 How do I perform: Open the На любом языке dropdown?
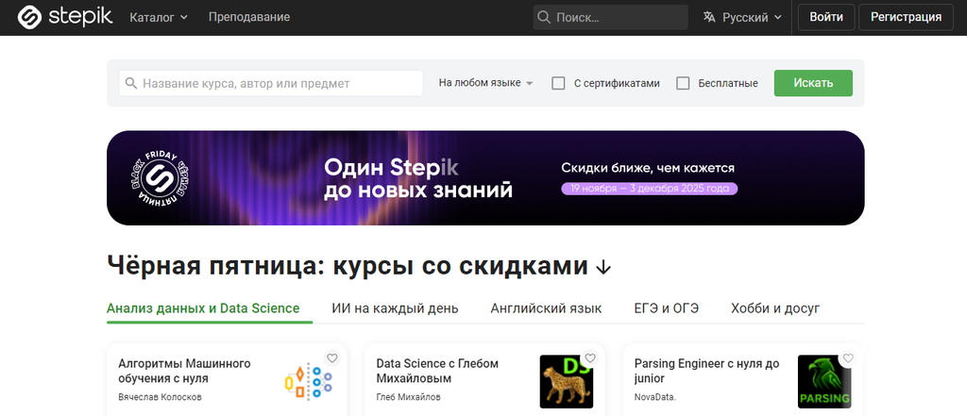486,83
